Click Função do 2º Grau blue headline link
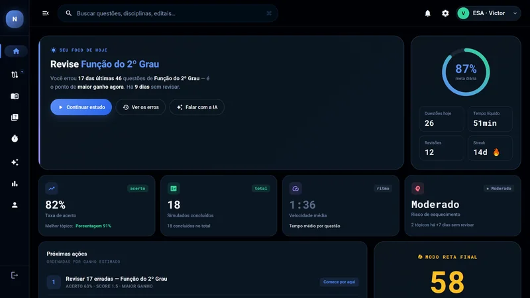Screen dimensions: 530x298 120,64
